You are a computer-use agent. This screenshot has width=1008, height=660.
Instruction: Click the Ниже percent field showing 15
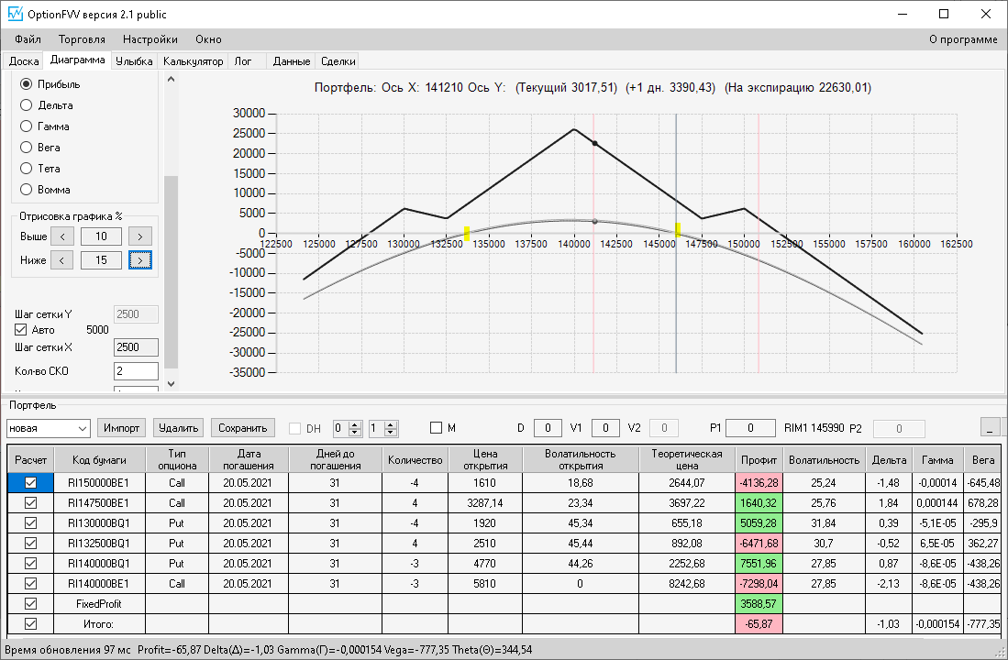coord(102,260)
